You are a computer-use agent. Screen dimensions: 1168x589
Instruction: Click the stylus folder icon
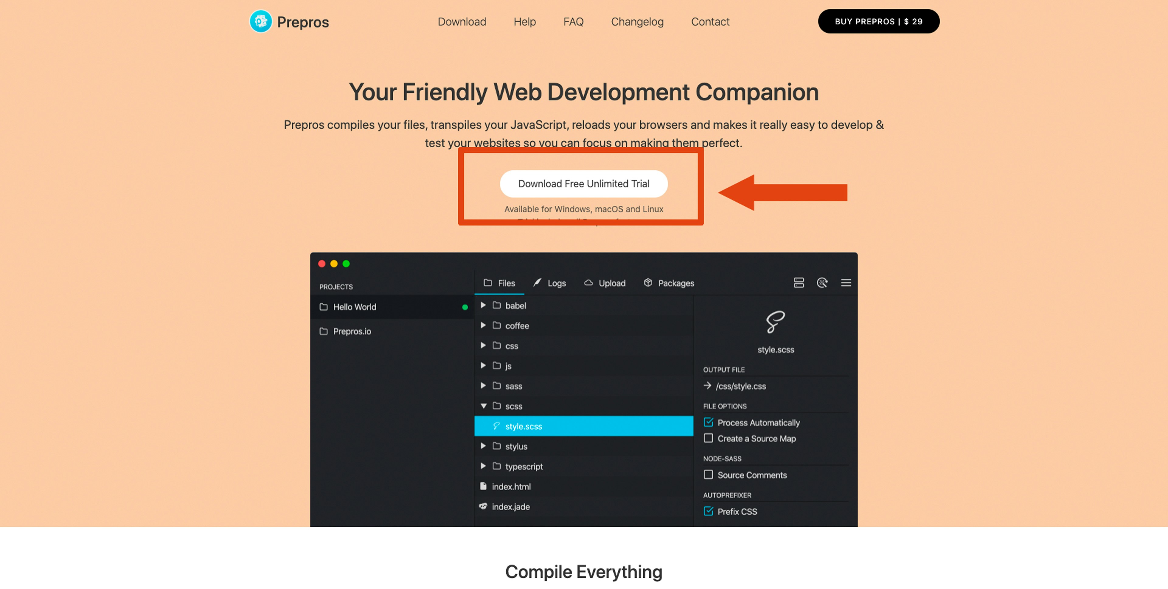click(496, 446)
